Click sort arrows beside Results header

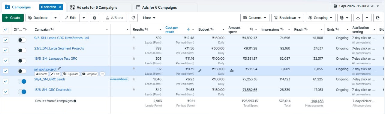point(147,29)
